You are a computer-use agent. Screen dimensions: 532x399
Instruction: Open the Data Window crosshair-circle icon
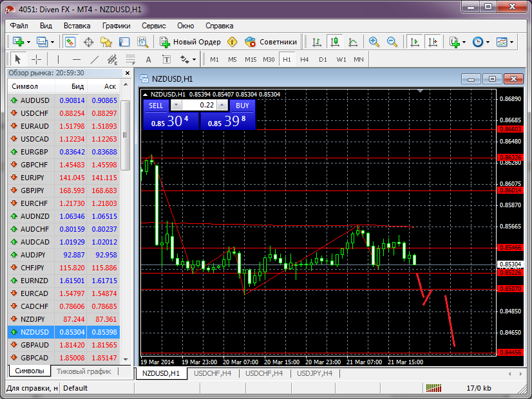(x=88, y=42)
